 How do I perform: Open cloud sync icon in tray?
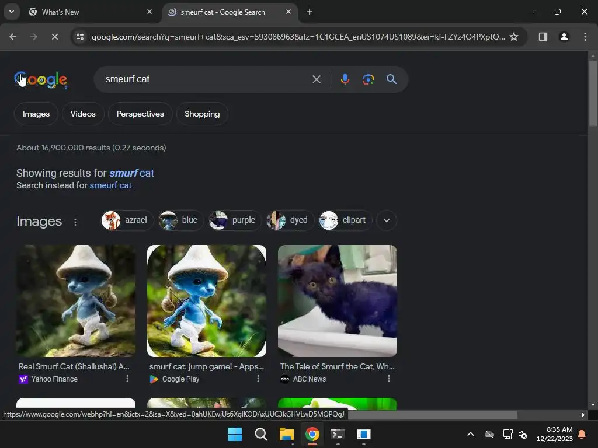tap(489, 434)
